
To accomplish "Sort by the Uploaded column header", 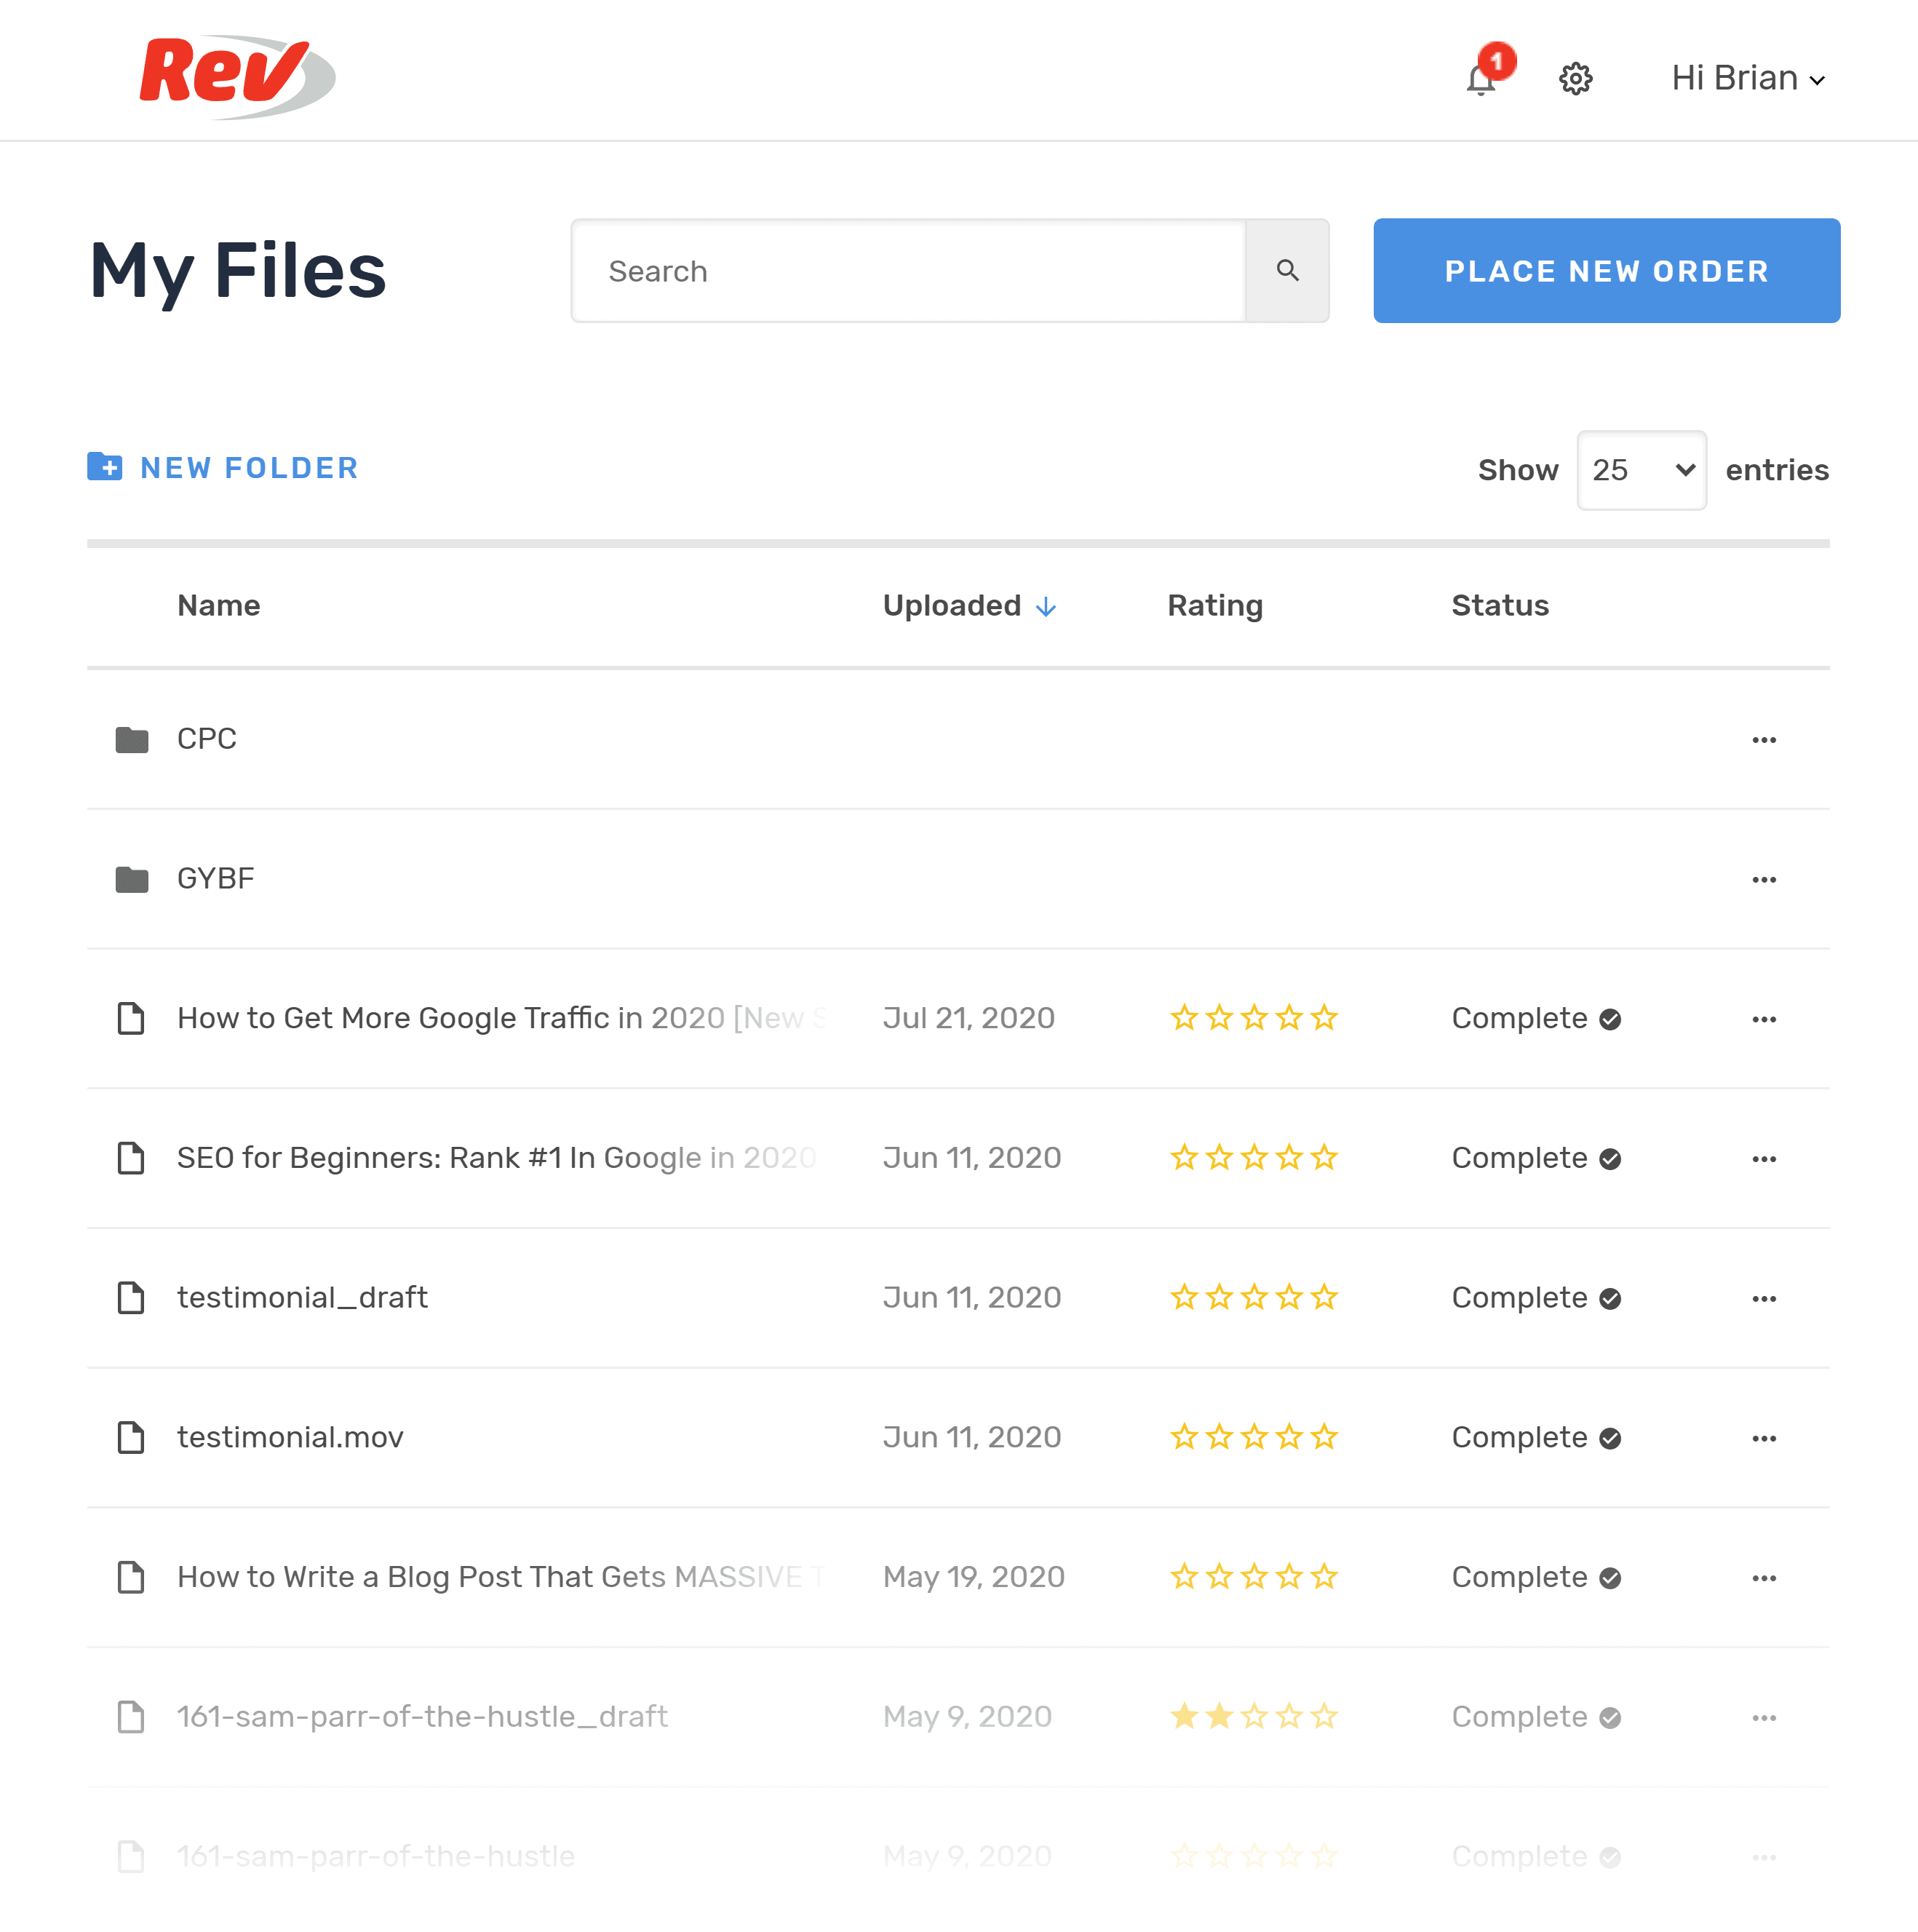I will click(952, 606).
